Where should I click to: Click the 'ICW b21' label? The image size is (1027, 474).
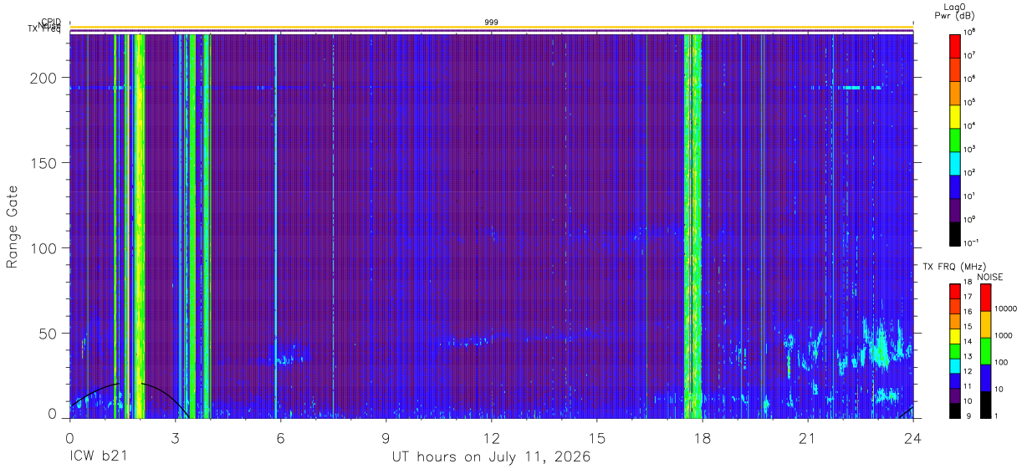click(97, 457)
